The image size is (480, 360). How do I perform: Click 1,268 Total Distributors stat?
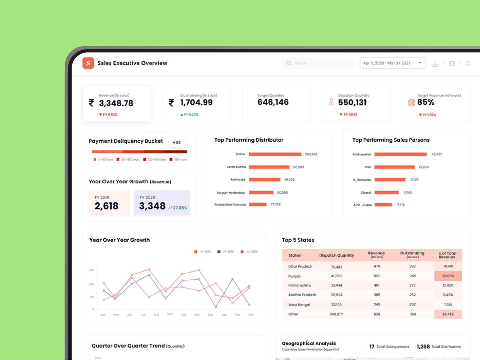tap(439, 347)
